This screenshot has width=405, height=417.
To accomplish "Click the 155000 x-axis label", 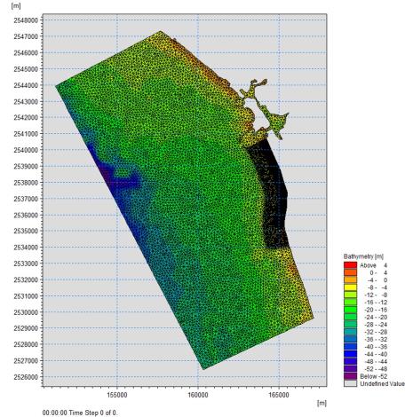I will click(x=117, y=395).
